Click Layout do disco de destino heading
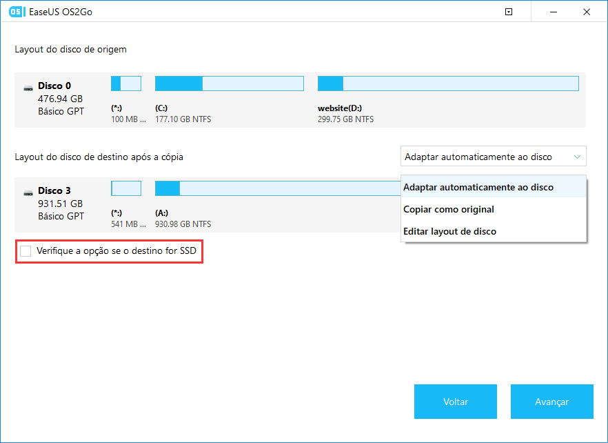The image size is (608, 443). 99,157
